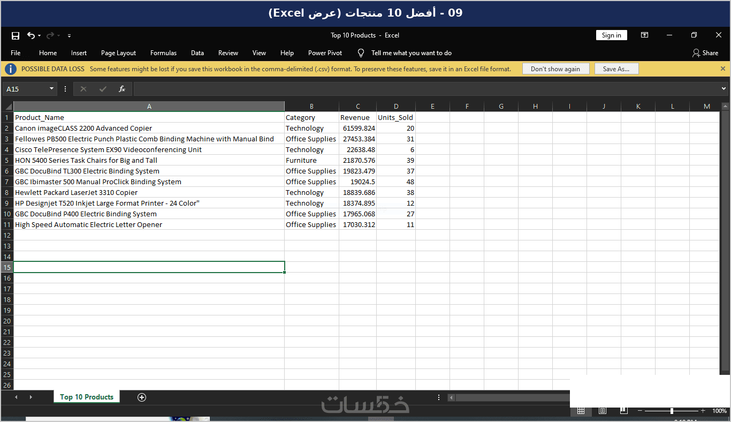Select HON 5400 Series Task Chairs cell
Viewport: 731px width, 422px height.
pyautogui.click(x=149, y=160)
